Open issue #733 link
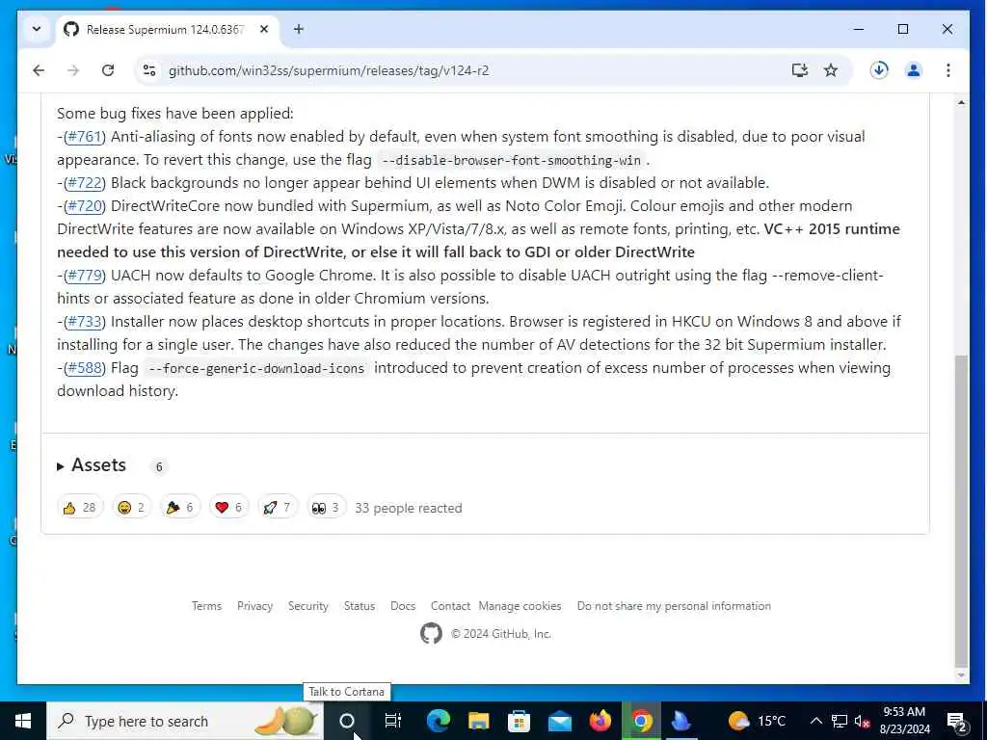This screenshot has height=740, width=987. [85, 322]
